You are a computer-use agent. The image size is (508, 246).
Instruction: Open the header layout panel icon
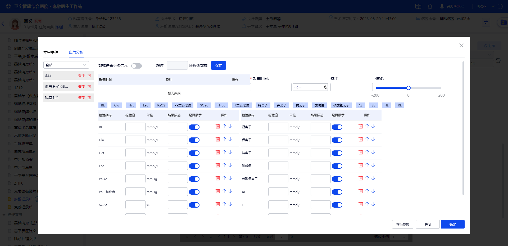tap(418, 6)
